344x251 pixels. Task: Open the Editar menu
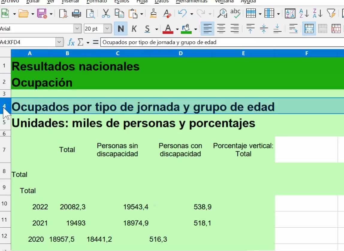(33, 1)
